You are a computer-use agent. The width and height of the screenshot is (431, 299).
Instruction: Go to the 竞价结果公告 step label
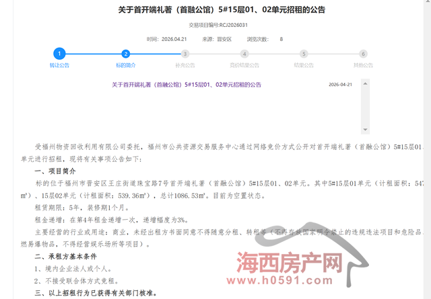(244, 65)
